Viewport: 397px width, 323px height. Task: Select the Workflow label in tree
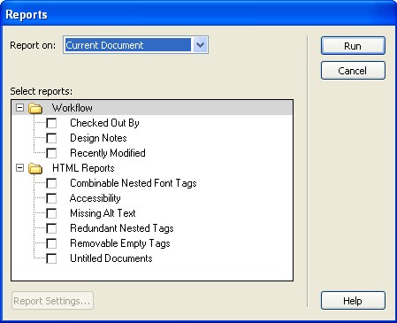pyautogui.click(x=73, y=108)
